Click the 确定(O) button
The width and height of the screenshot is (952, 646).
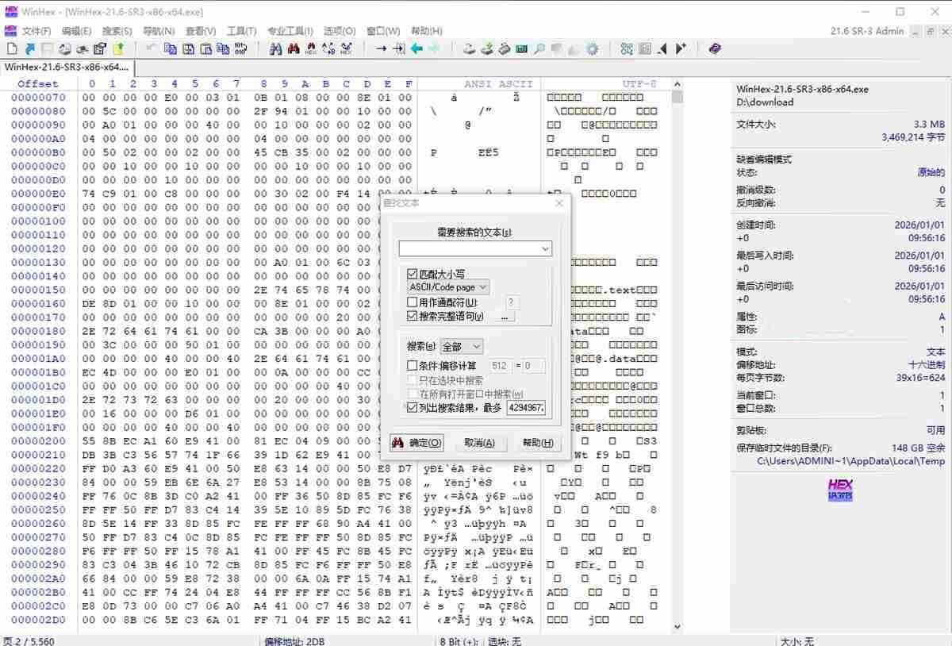point(417,443)
